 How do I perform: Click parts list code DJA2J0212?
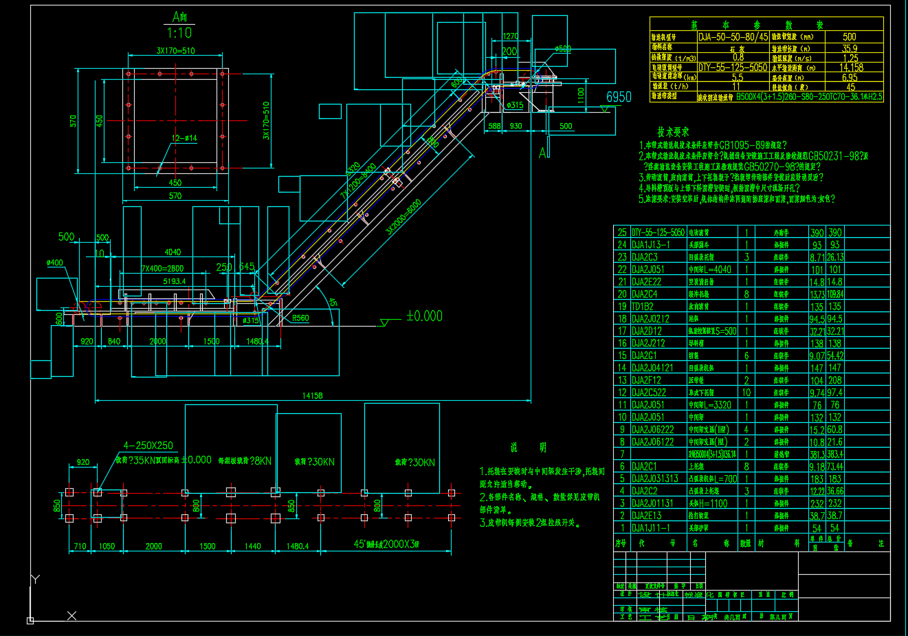click(x=650, y=319)
